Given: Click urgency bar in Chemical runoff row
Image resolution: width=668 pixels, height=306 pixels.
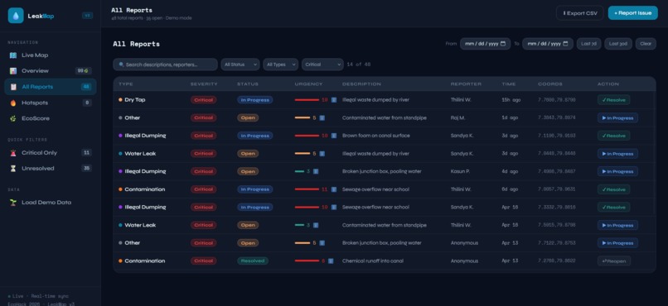Looking at the screenshot, I should pyautogui.click(x=307, y=261).
